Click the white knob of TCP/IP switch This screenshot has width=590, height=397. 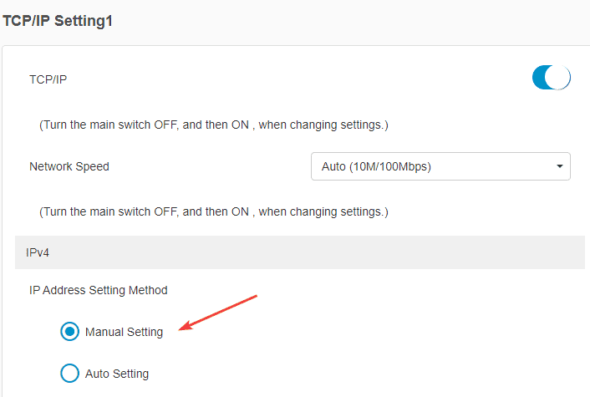pyautogui.click(x=559, y=78)
